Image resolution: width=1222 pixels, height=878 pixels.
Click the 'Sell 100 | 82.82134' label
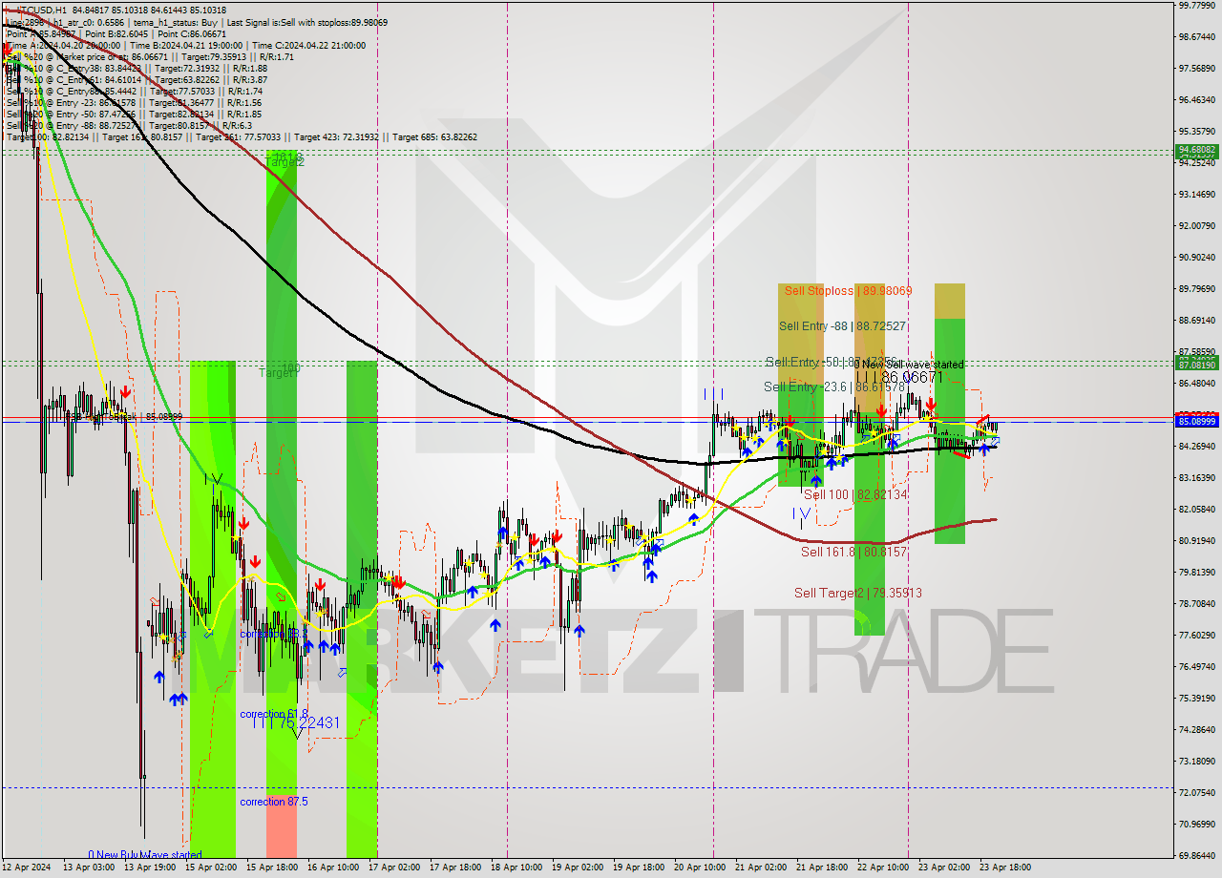pos(855,494)
